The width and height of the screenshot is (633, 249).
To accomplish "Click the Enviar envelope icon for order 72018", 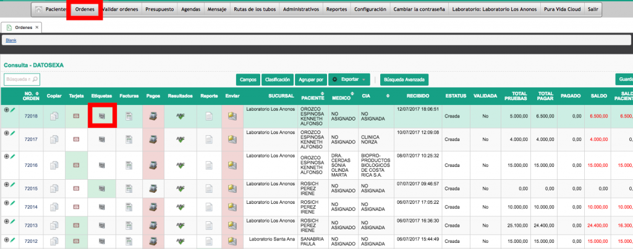I will (x=232, y=116).
